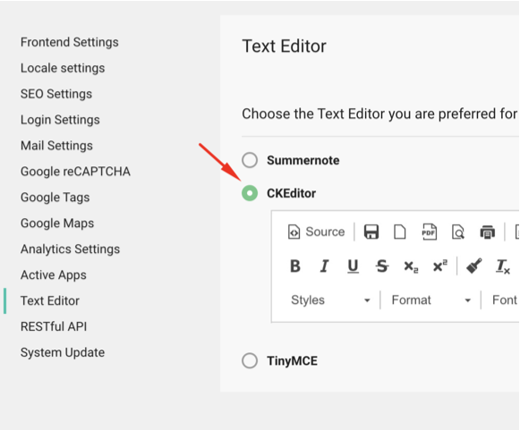Click the Save floppy disk icon

[x=371, y=232]
